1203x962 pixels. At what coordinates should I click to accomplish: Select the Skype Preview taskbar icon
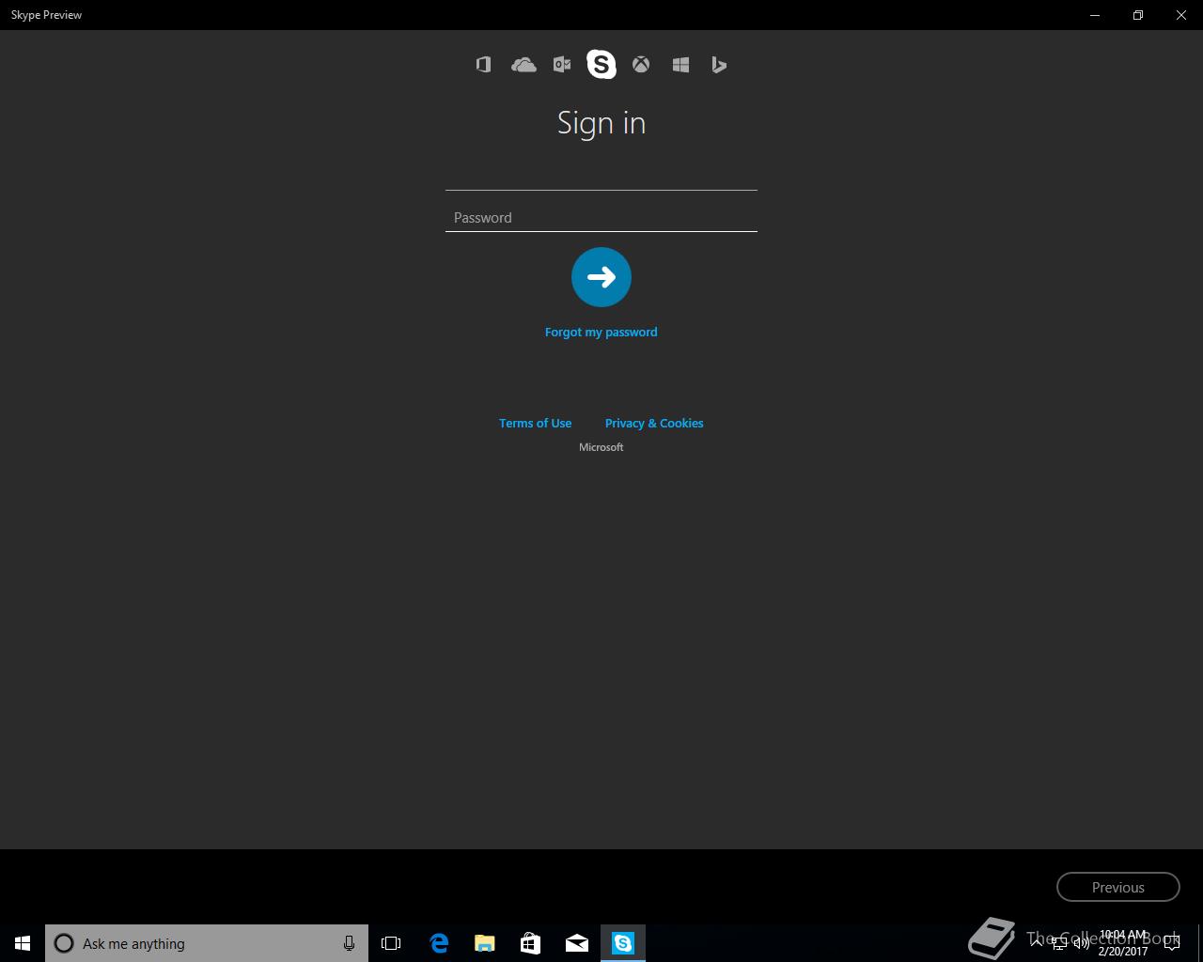click(x=623, y=943)
